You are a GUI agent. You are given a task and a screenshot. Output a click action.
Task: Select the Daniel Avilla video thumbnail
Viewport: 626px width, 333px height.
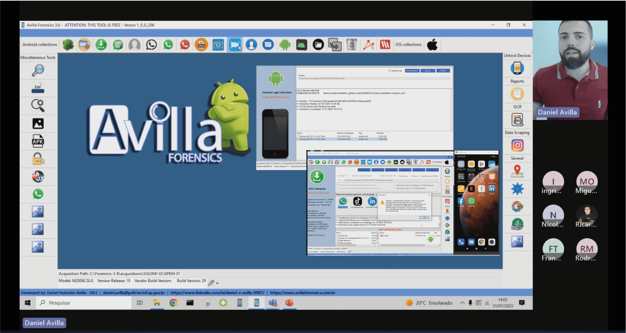tap(570, 70)
